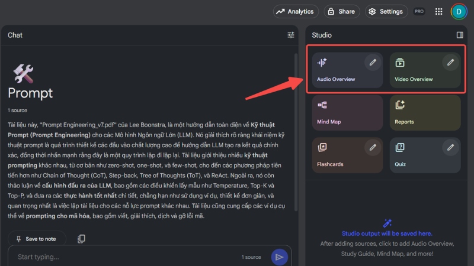Collapse the Studio side panel
This screenshot has width=474, height=266.
[x=460, y=35]
